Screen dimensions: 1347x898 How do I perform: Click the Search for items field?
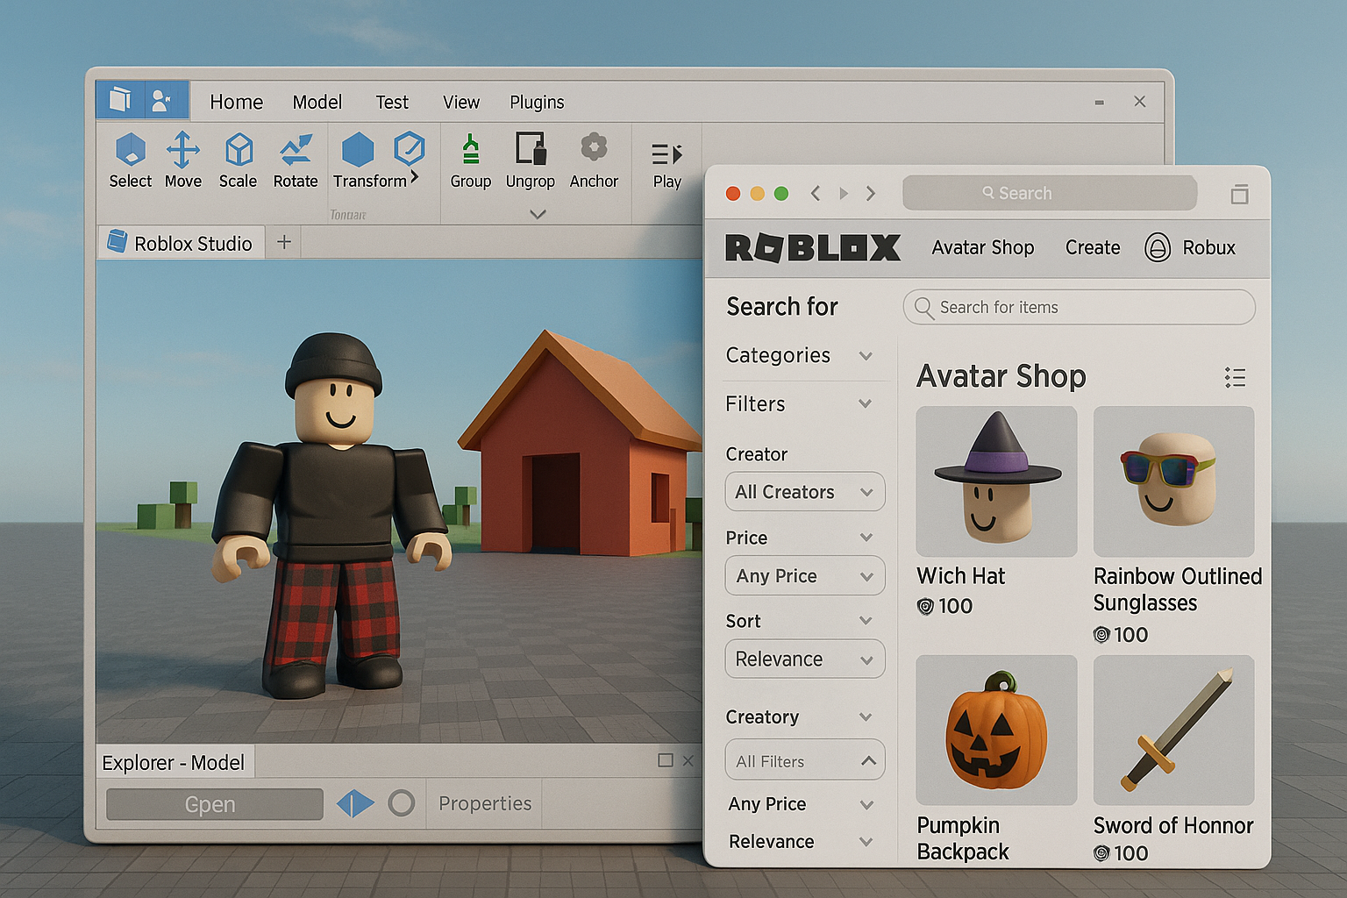(1079, 307)
